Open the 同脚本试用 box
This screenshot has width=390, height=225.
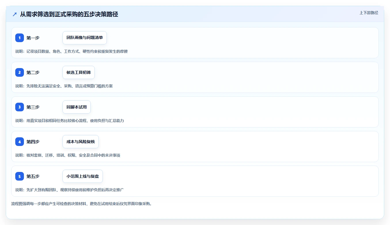pyautogui.click(x=77, y=107)
